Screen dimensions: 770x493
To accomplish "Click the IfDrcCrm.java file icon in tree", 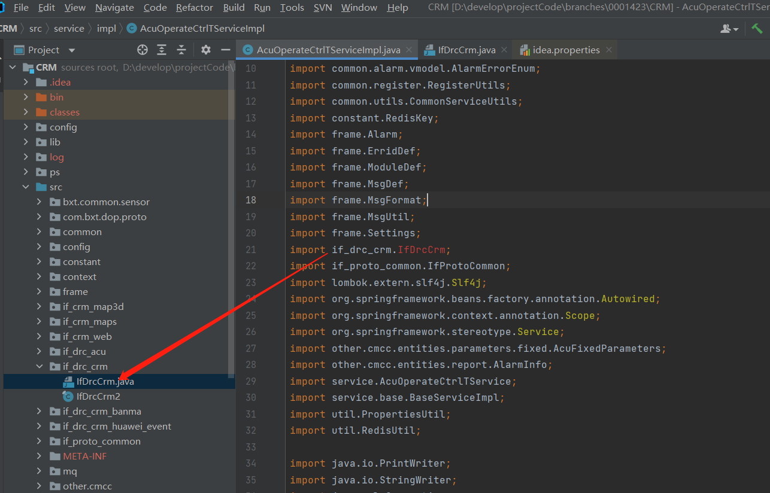I will [x=68, y=381].
